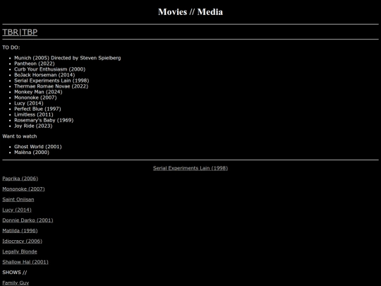This screenshot has width=381, height=286.
Task: Open the Idiocracy (2006) link
Action: (23, 242)
